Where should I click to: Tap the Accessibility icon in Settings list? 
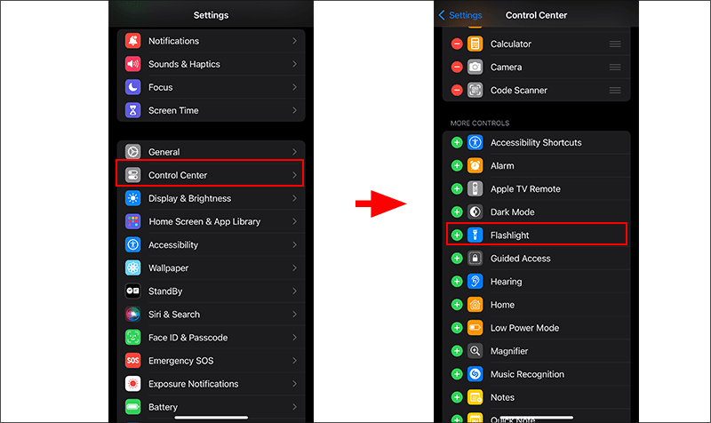pyautogui.click(x=132, y=244)
